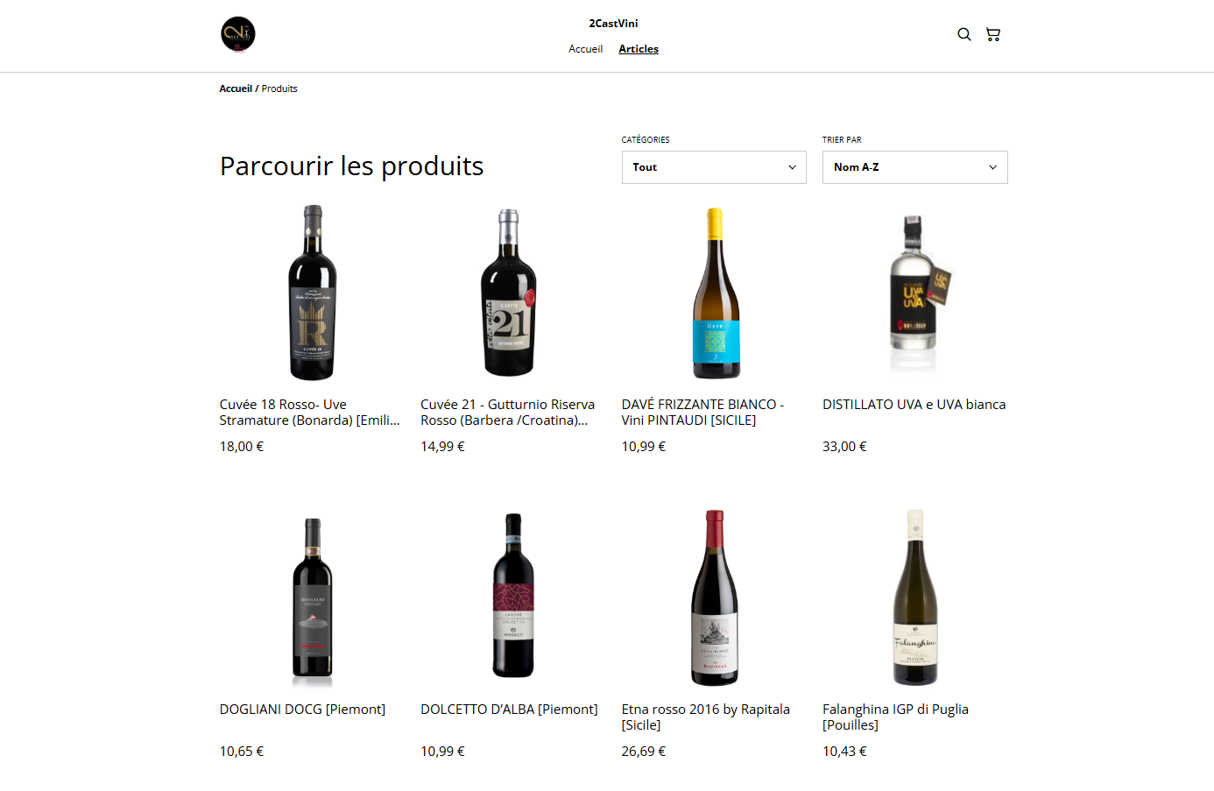Click the Accueil breadcrumb link

tap(236, 88)
